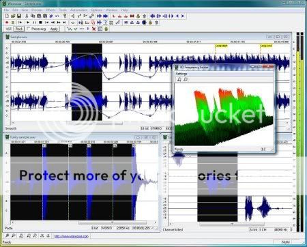This screenshot has height=247, width=307.
Task: Click the red X icon in VST toolbar
Action: pos(93,29)
